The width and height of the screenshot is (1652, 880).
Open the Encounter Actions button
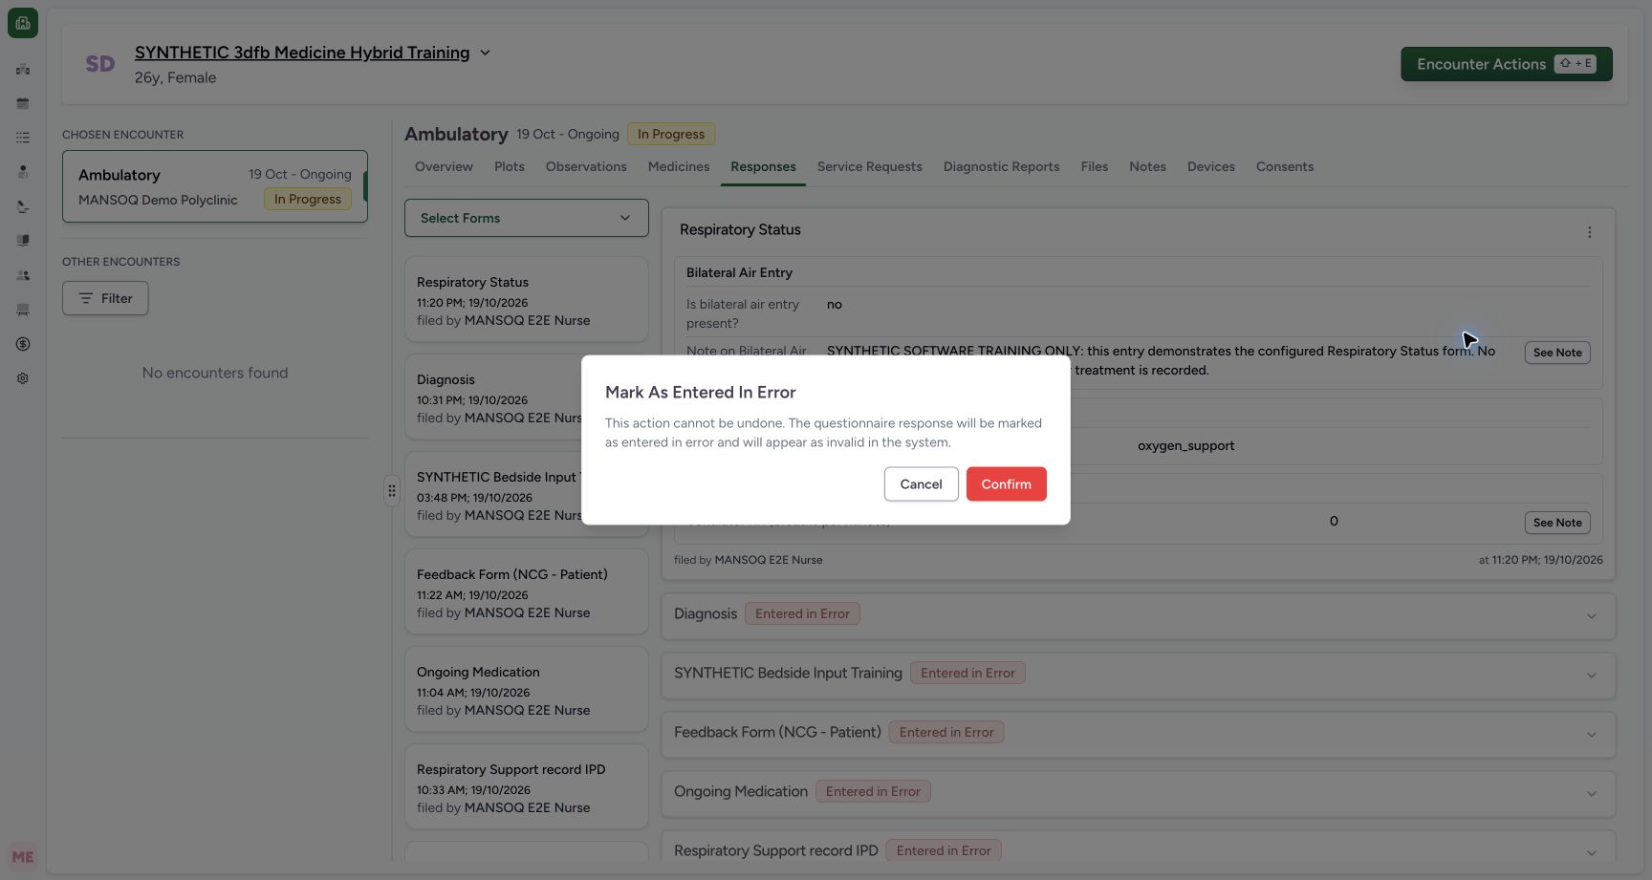(x=1506, y=64)
